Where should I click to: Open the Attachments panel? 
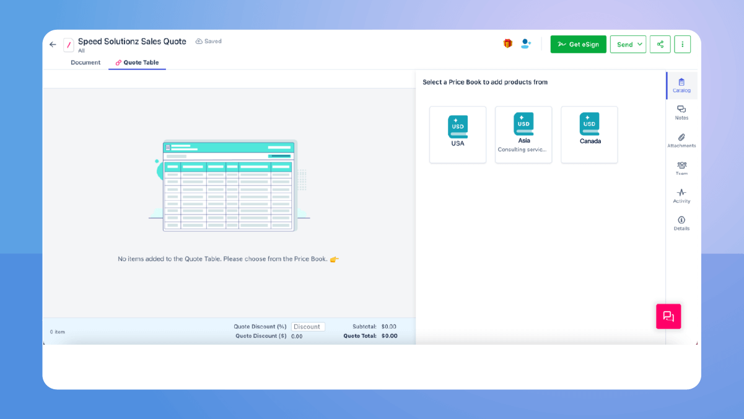[x=681, y=141]
